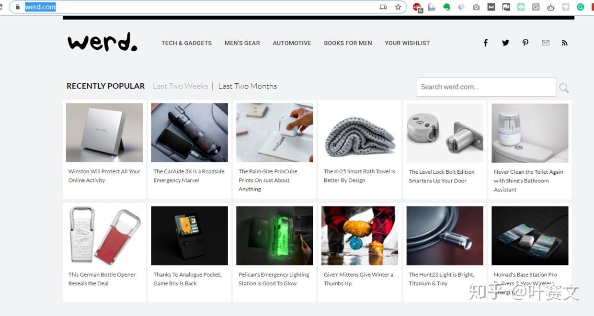This screenshot has width=594, height=316.
Task: Open 'Never Clean the Toilet Again' link
Action: click(528, 181)
